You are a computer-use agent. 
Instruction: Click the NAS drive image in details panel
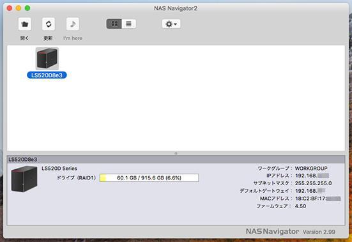[24, 179]
